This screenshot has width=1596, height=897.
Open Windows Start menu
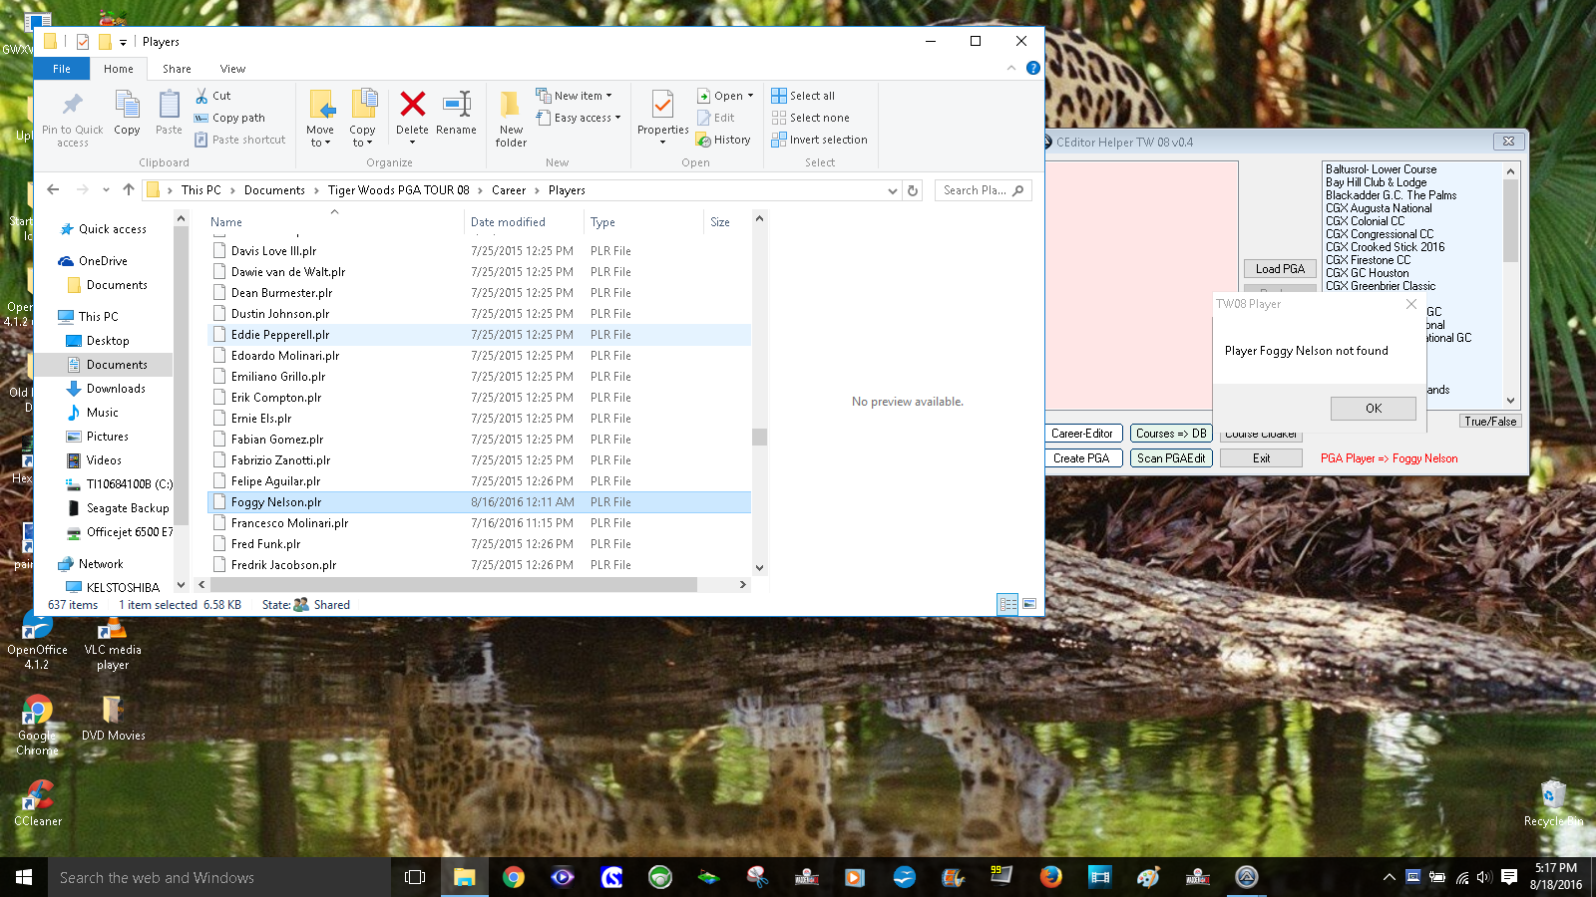click(x=24, y=877)
